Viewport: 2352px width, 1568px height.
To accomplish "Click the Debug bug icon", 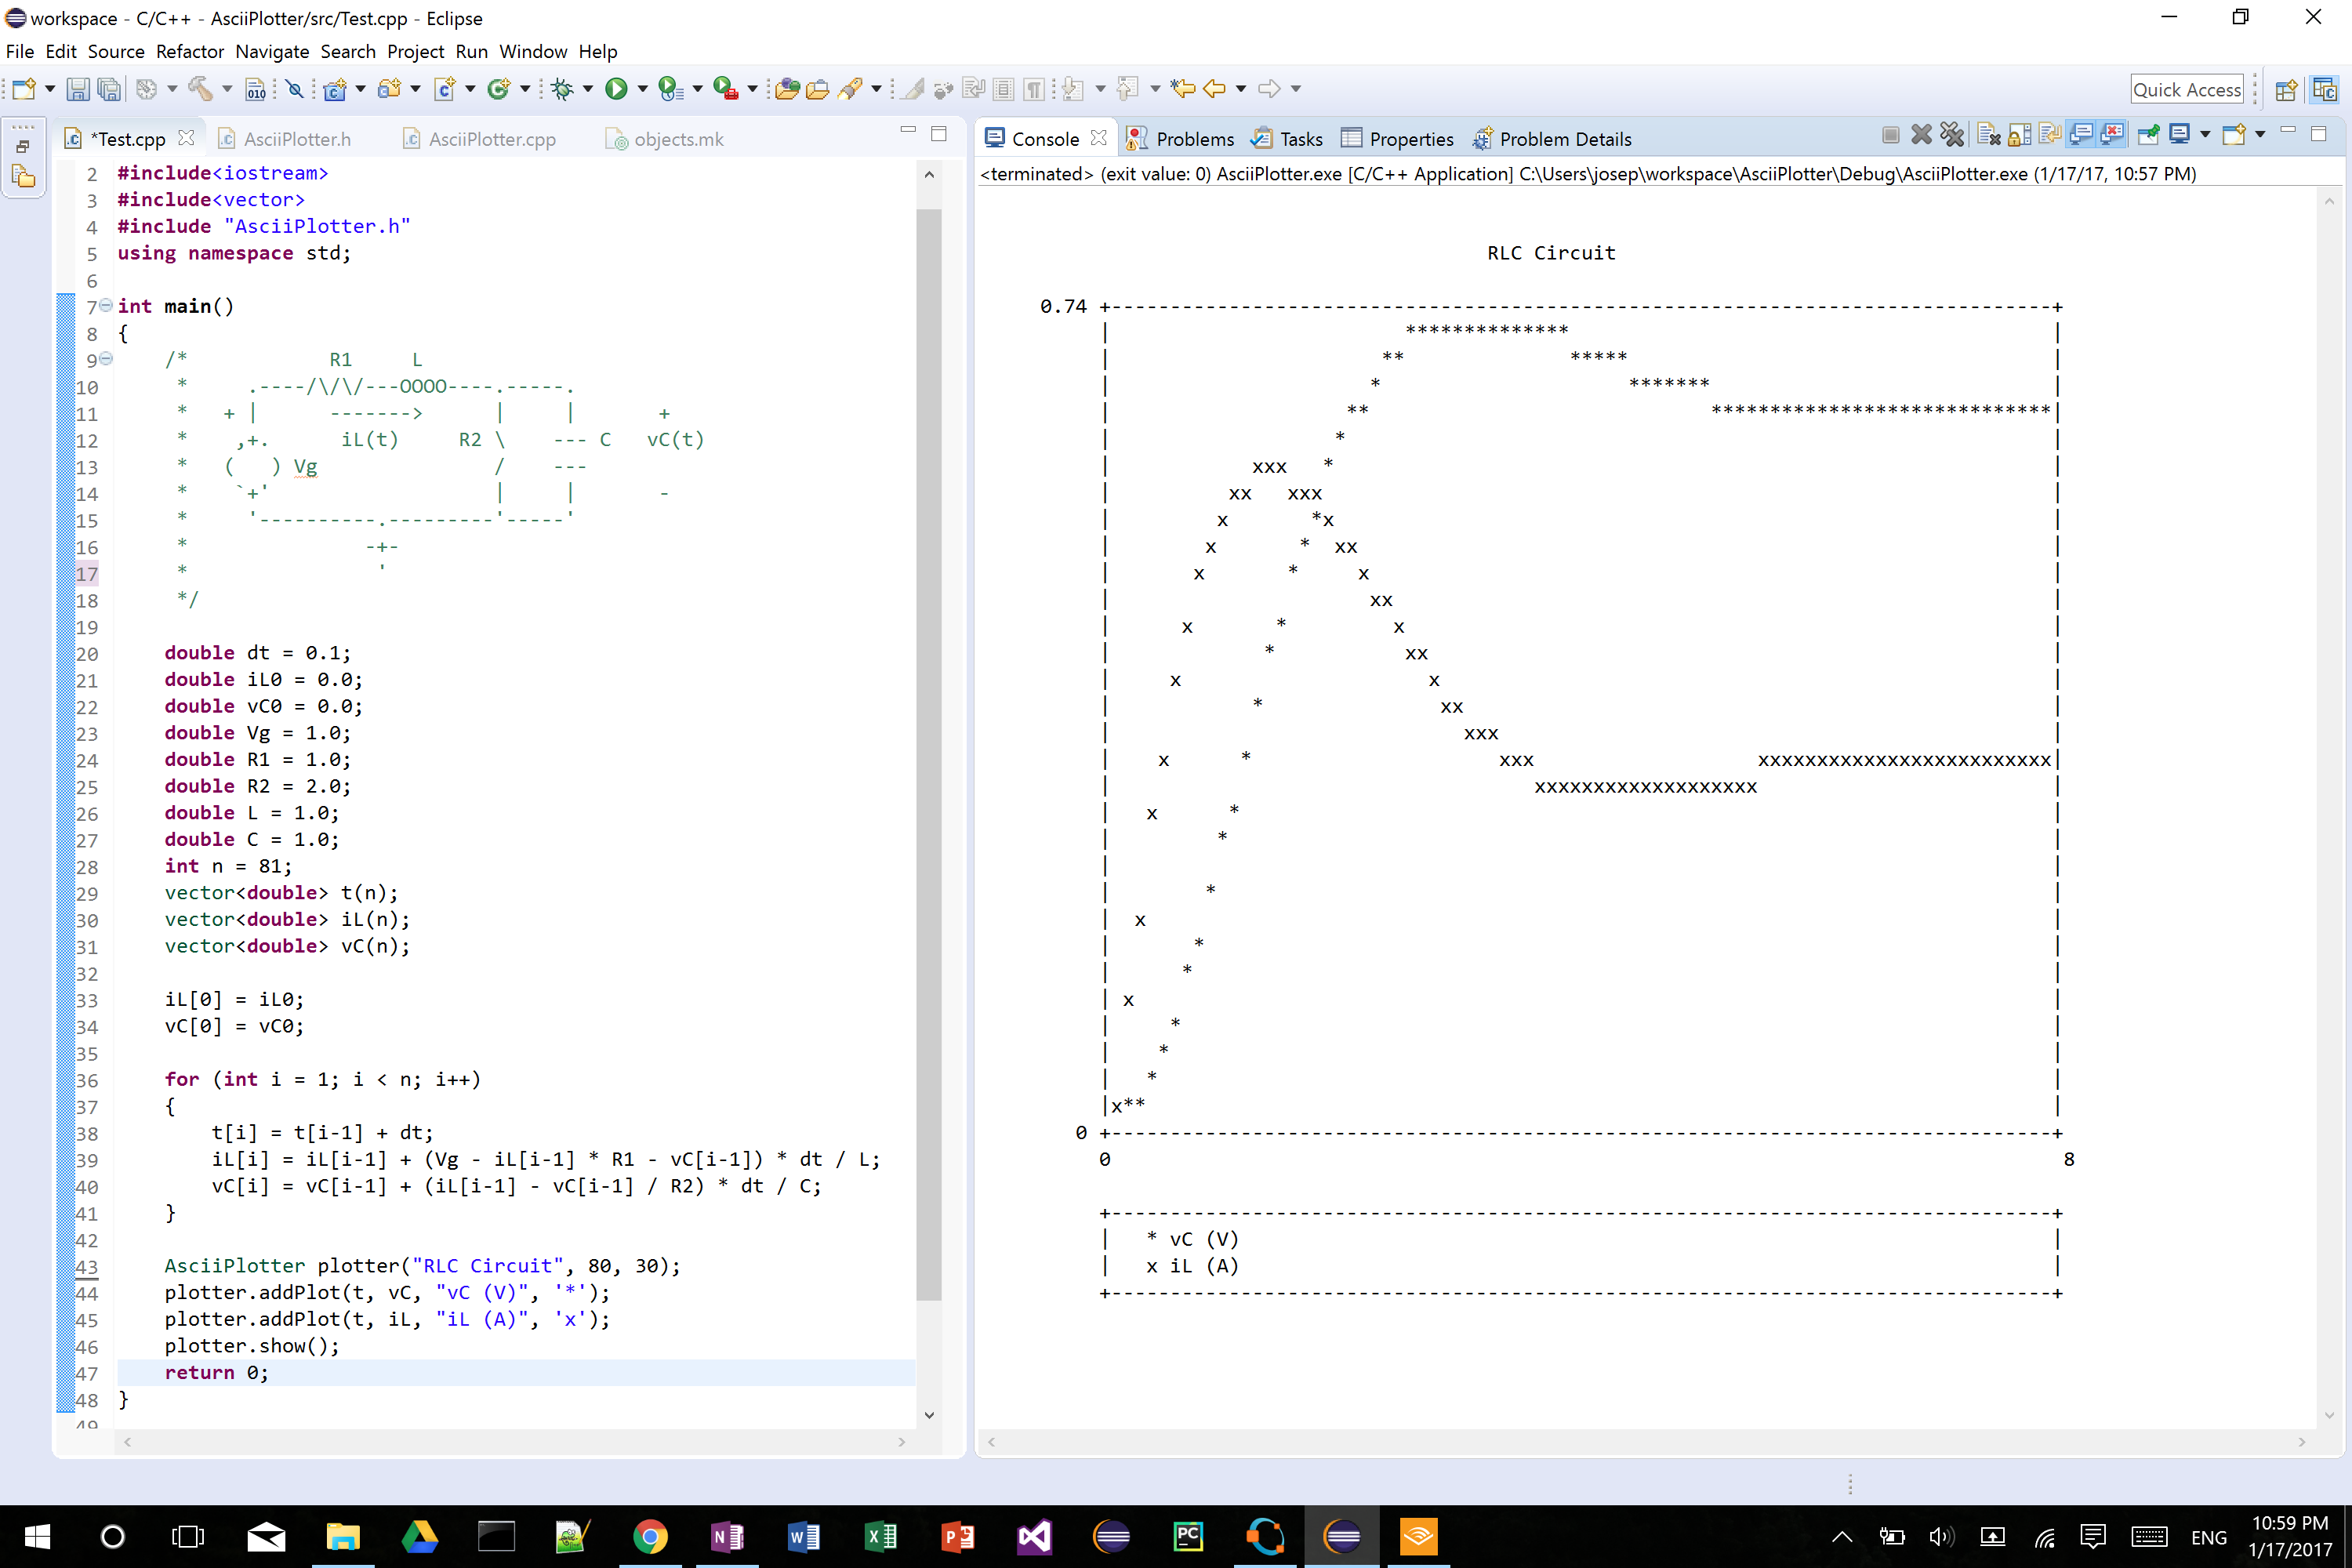I will 562,89.
